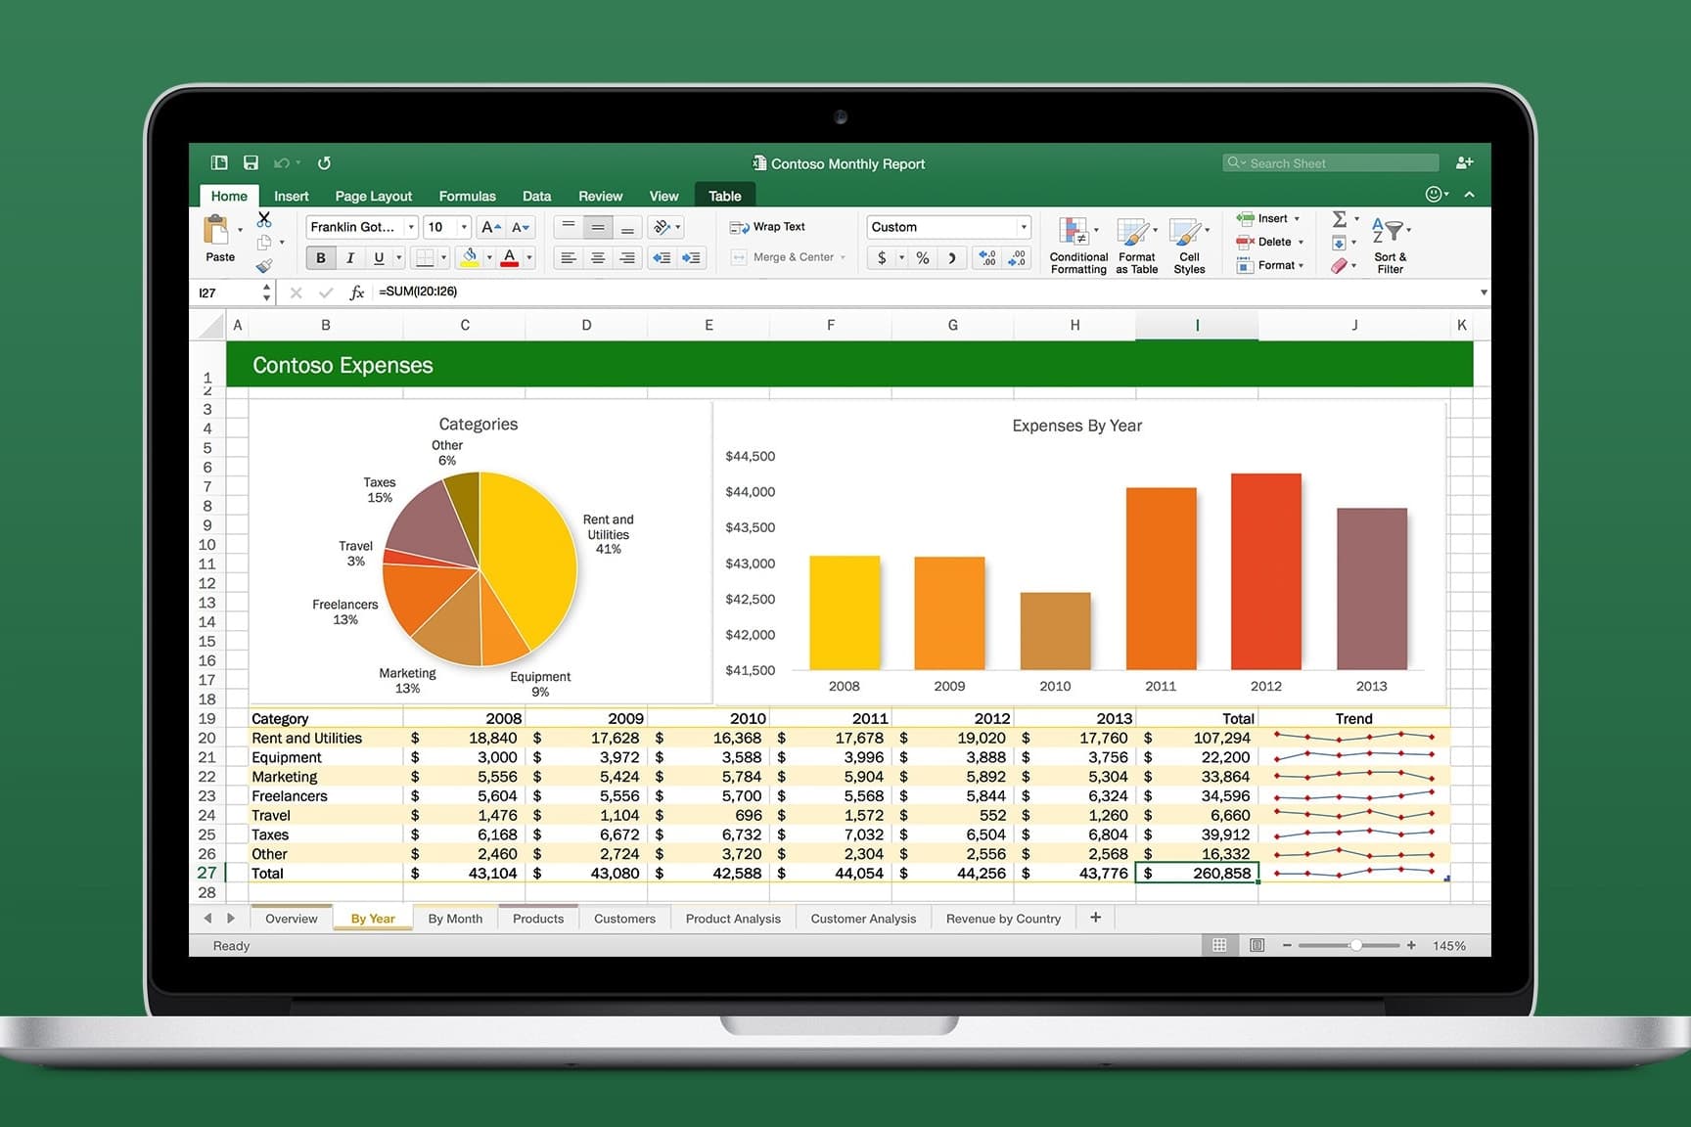Click the Center alignment icon

click(x=597, y=257)
